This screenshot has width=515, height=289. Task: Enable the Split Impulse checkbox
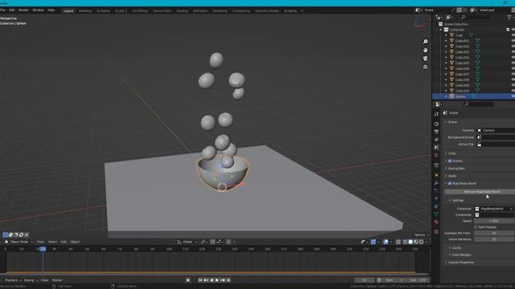[x=476, y=227]
